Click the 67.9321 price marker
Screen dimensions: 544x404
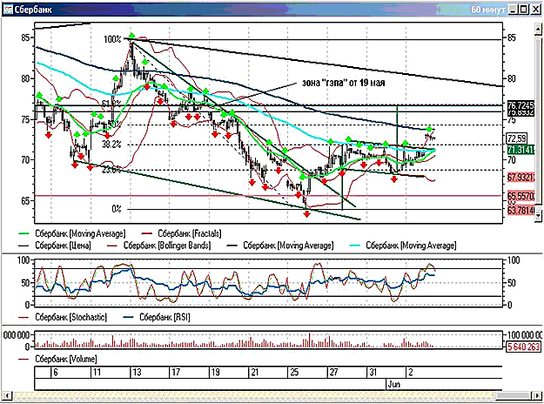tap(520, 178)
